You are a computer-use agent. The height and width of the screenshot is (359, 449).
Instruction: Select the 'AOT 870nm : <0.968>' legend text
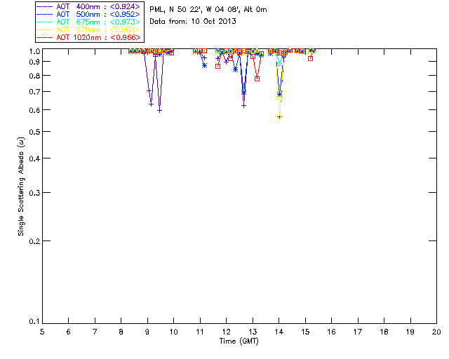pyautogui.click(x=98, y=29)
